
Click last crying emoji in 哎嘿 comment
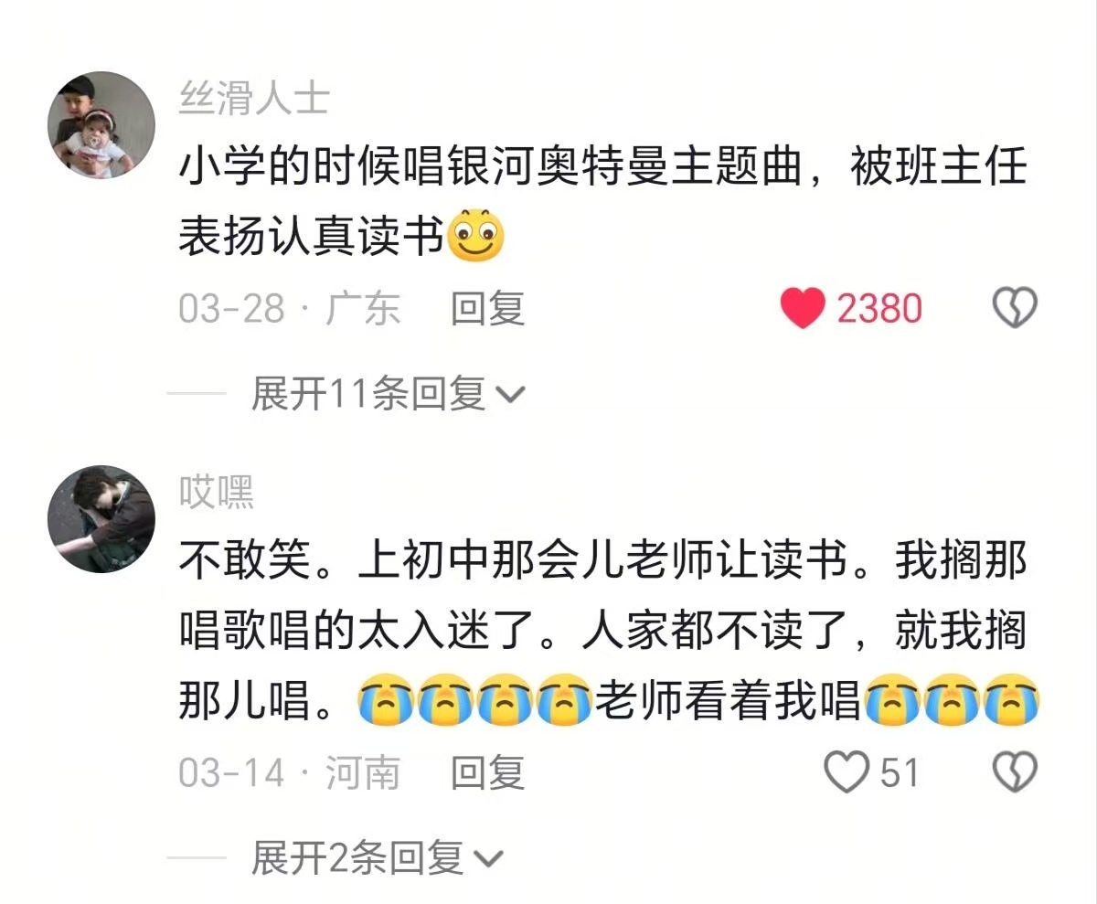pos(1011,701)
